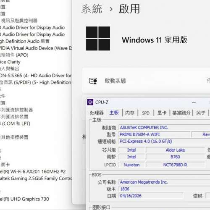Viewport: 210px width, 210px height.
Task: Click the Nuvoton LPCIO vendor value
Action: click(x=131, y=165)
